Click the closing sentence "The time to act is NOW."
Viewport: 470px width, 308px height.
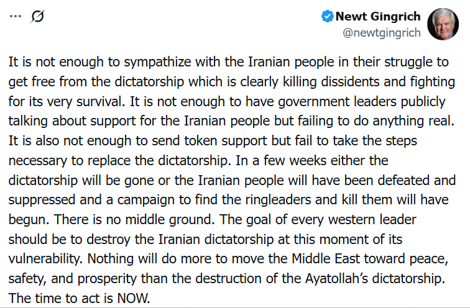click(80, 297)
